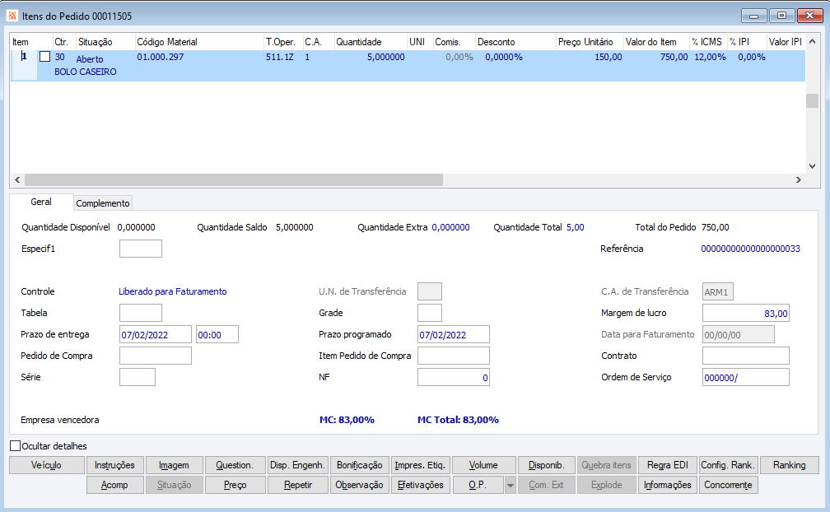The width and height of the screenshot is (830, 512).
Task: Tick the checkbox on item row 1
Action: 45,57
